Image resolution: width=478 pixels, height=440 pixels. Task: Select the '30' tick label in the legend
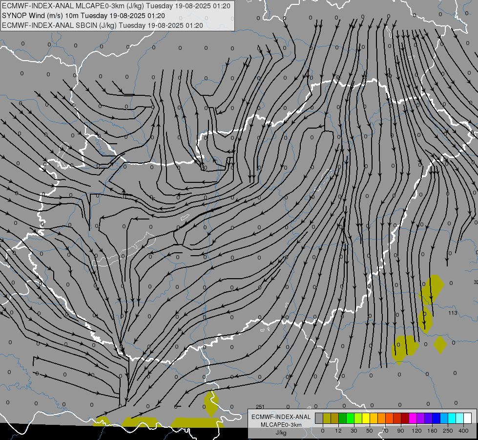[x=354, y=431]
